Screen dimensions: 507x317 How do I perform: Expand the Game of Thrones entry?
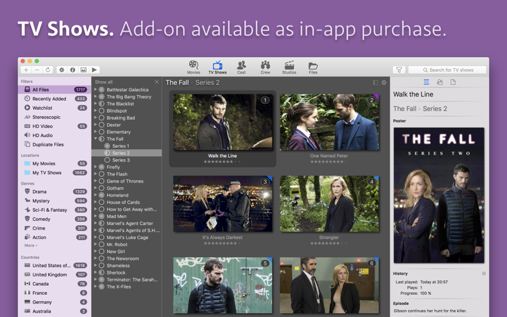point(96,181)
